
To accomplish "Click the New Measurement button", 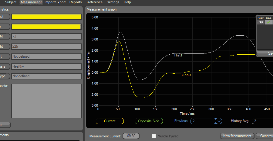I will click(x=237, y=136).
